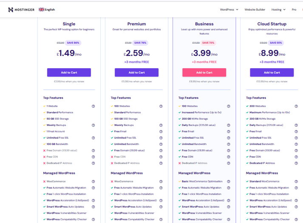Show info for 100 Websites in Premium plan

tap(161, 106)
